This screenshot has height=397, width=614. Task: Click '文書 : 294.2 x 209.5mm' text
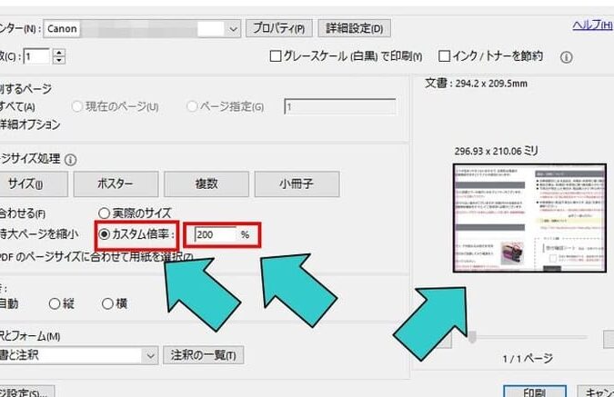(x=476, y=84)
